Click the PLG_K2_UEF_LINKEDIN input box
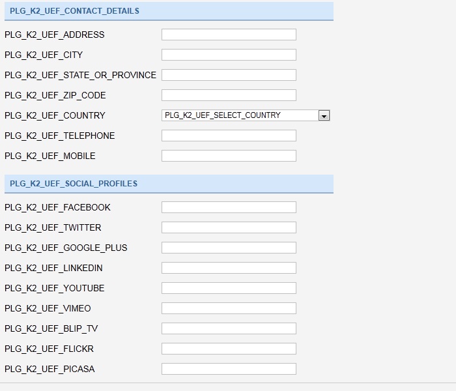 tap(229, 268)
